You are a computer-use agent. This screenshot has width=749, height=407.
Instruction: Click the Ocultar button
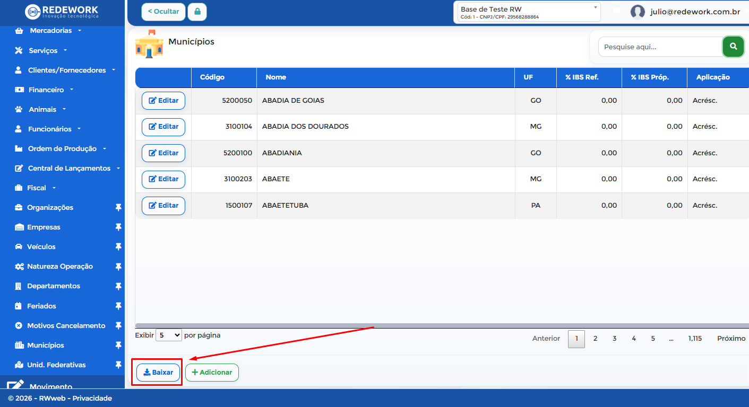(x=163, y=12)
